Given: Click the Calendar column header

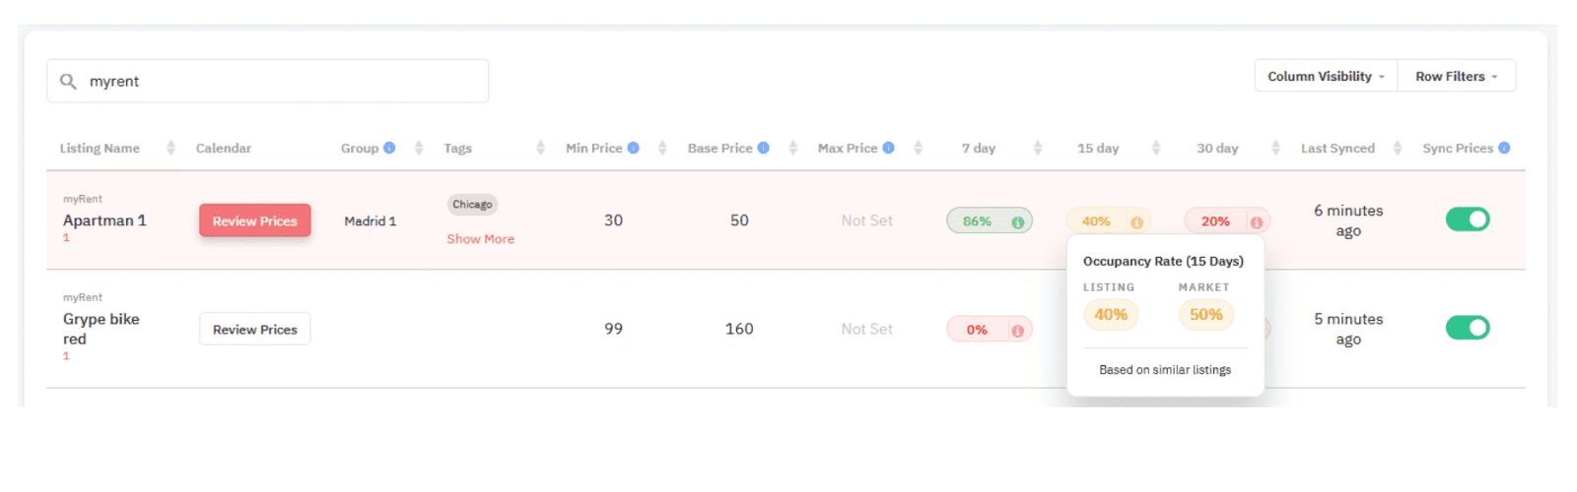Looking at the screenshot, I should (223, 148).
